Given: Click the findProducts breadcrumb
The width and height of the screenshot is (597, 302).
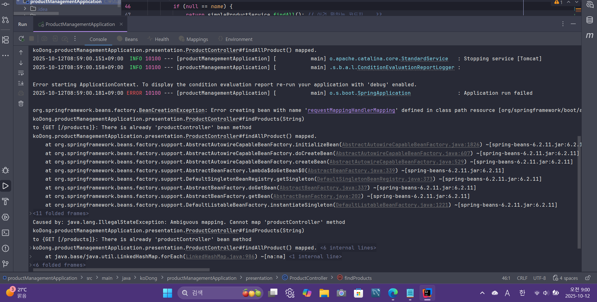Looking at the screenshot, I should pyautogui.click(x=355, y=278).
